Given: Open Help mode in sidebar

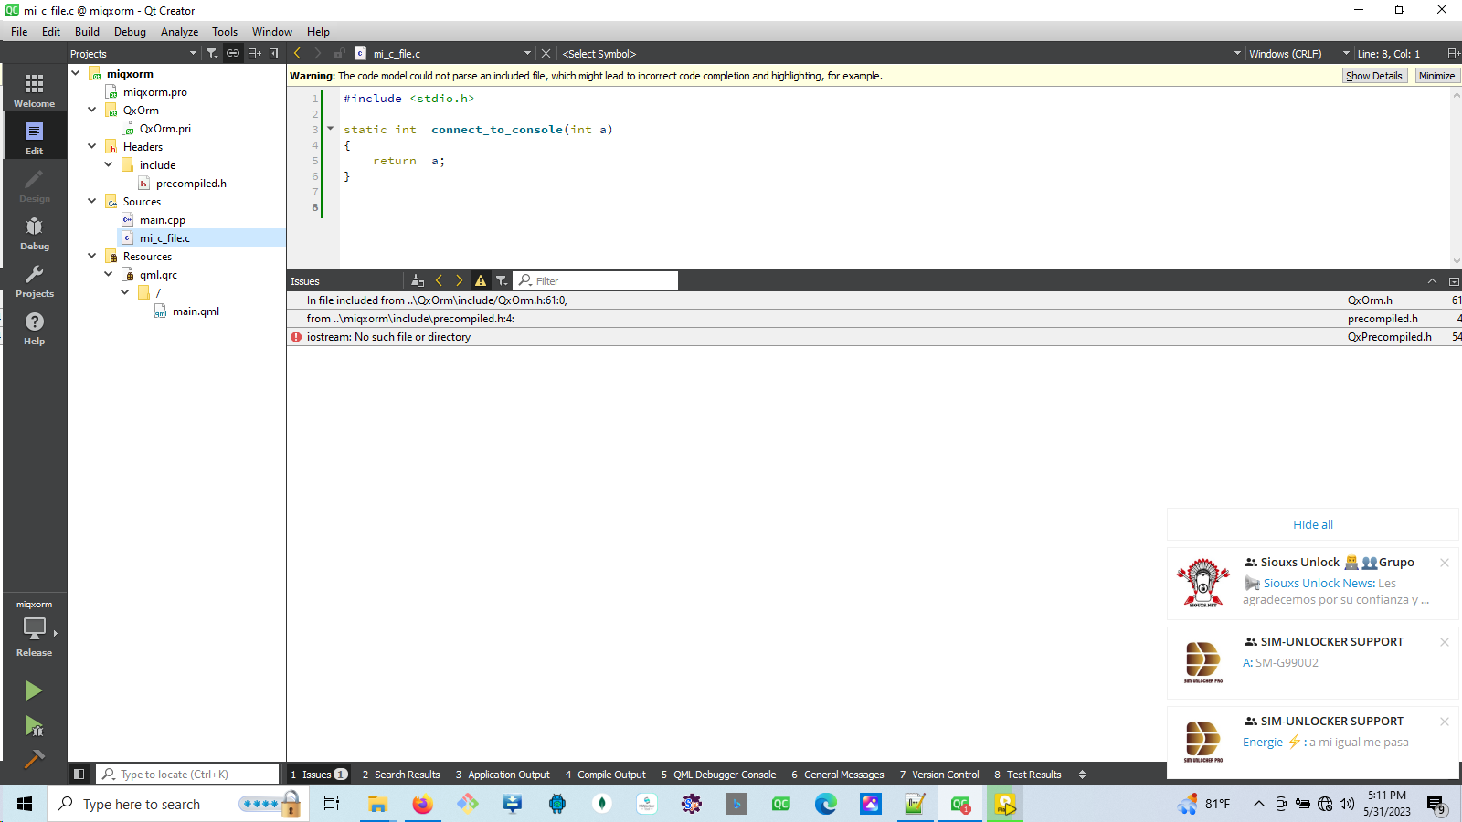Looking at the screenshot, I should 34,328.
